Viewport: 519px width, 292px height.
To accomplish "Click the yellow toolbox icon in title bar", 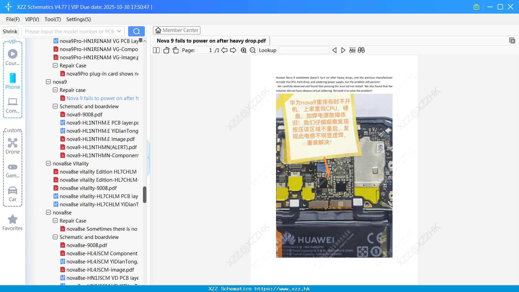I will [476, 7].
